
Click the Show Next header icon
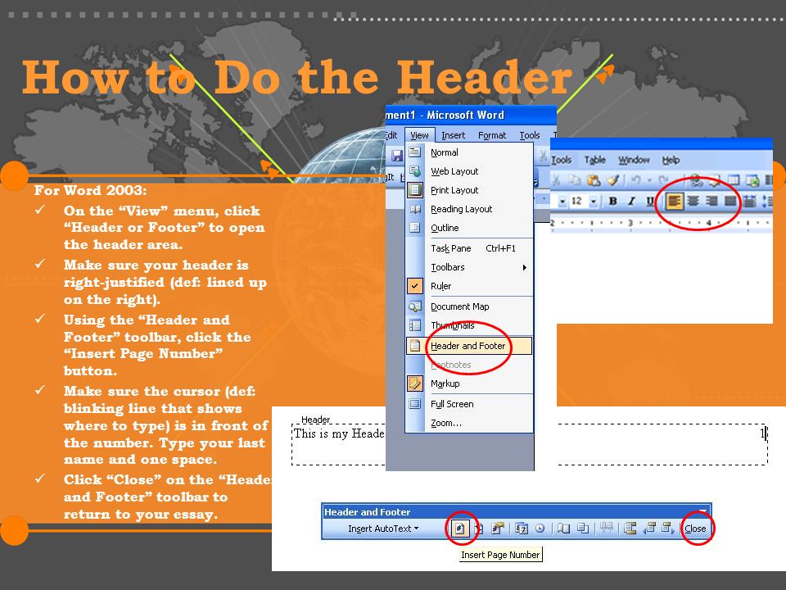667,529
